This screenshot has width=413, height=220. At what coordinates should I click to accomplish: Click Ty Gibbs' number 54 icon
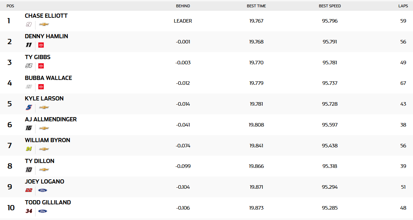pos(29,66)
